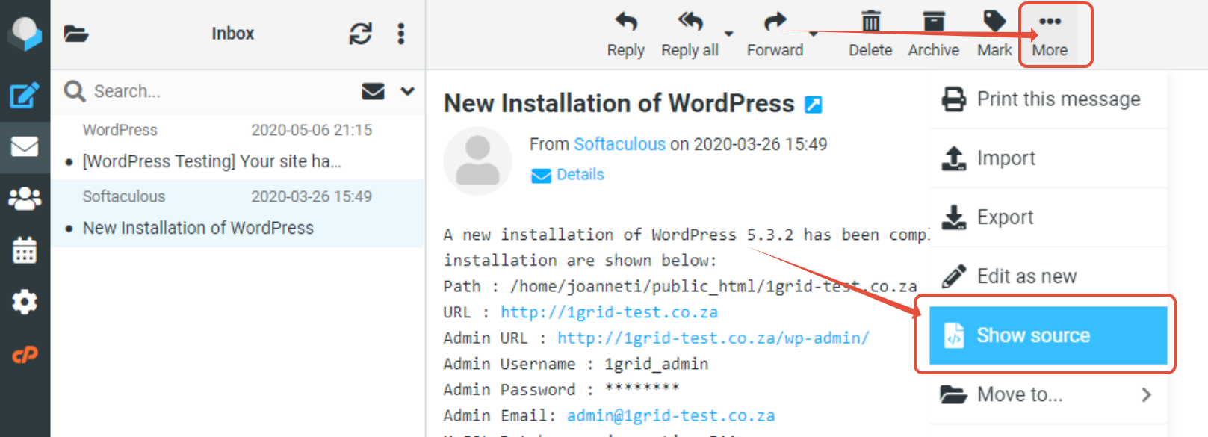1208x437 pixels.
Task: Click Reply all button
Action: 690,34
